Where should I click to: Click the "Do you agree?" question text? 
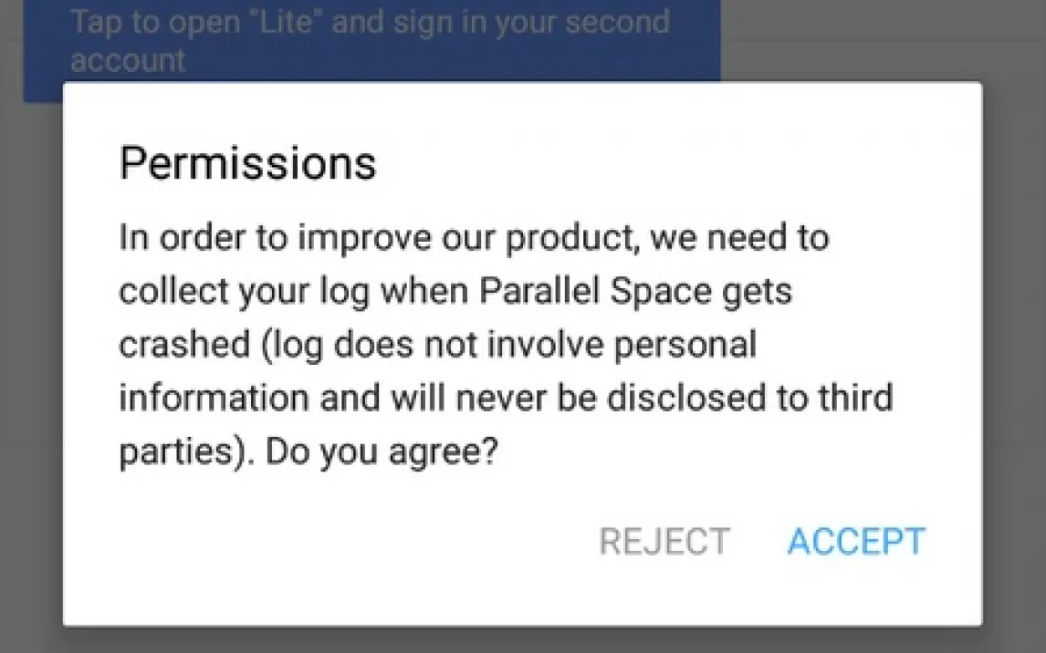click(382, 451)
